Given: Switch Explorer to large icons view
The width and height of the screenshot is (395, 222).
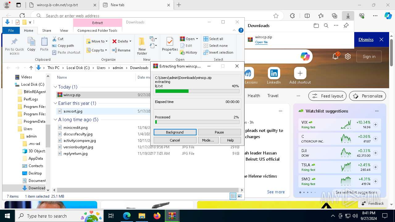Looking at the screenshot, I should 240,196.
